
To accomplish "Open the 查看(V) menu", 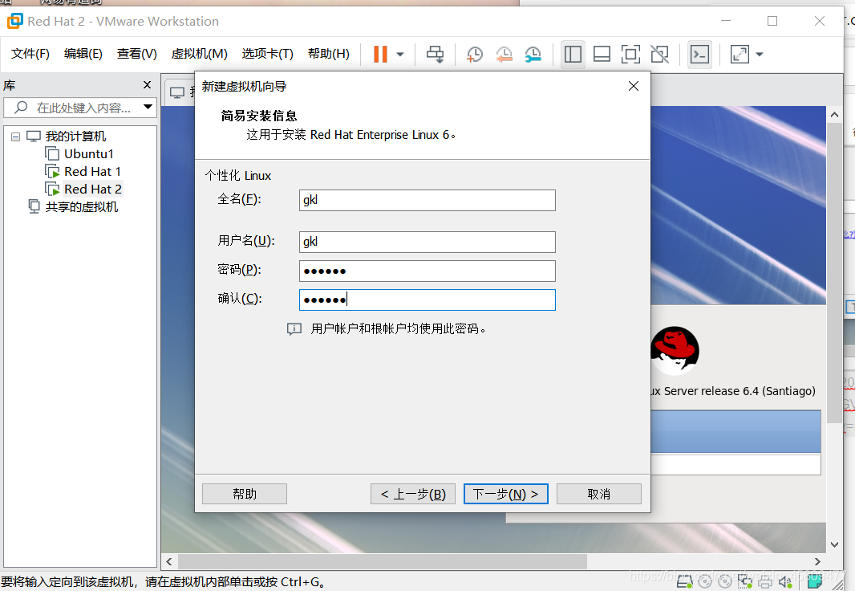I will pos(137,54).
